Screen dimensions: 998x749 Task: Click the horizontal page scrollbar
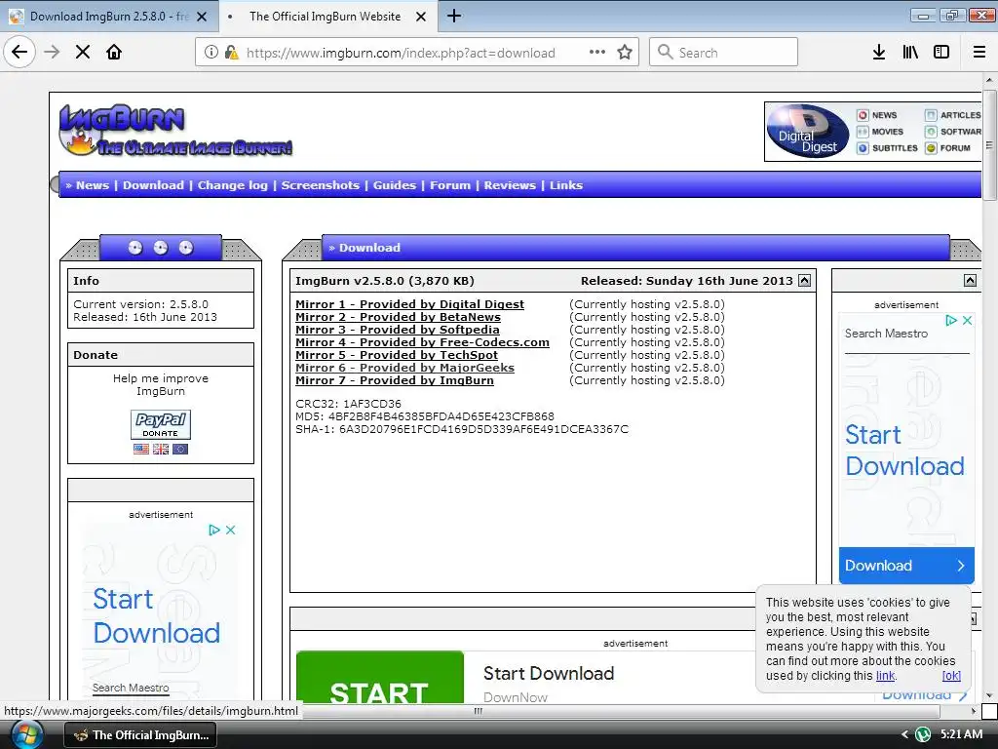pyautogui.click(x=478, y=711)
